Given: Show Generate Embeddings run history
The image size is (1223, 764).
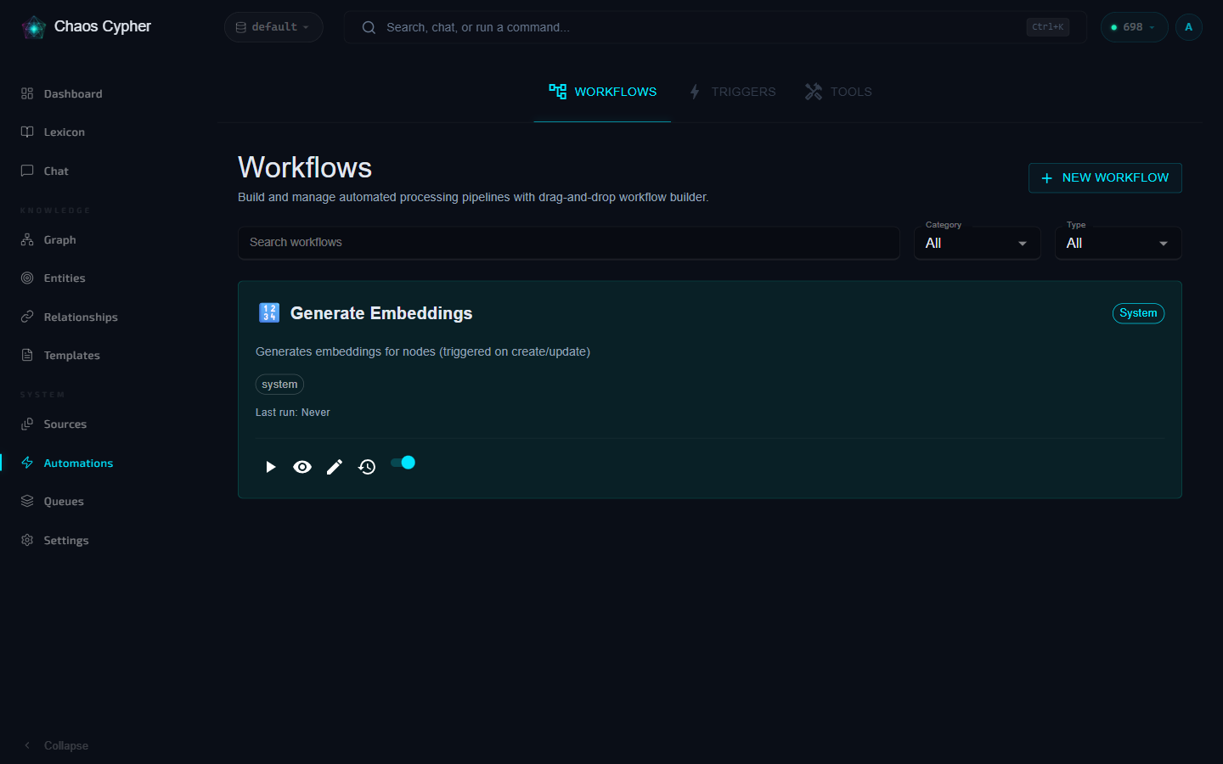Looking at the screenshot, I should 367,467.
